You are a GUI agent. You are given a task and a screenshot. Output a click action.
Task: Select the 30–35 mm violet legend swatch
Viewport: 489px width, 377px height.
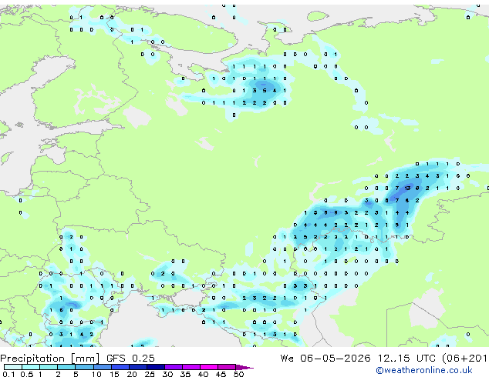pos(174,367)
